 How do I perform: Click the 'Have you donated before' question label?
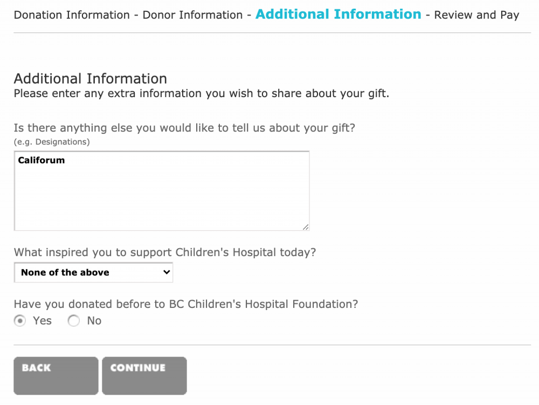[x=185, y=304]
